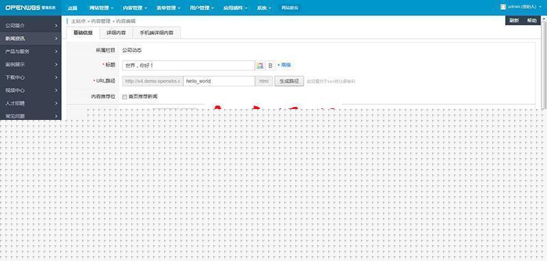The height and width of the screenshot is (261, 547).
Task: Click the 高级 link beside title
Action: pos(284,65)
